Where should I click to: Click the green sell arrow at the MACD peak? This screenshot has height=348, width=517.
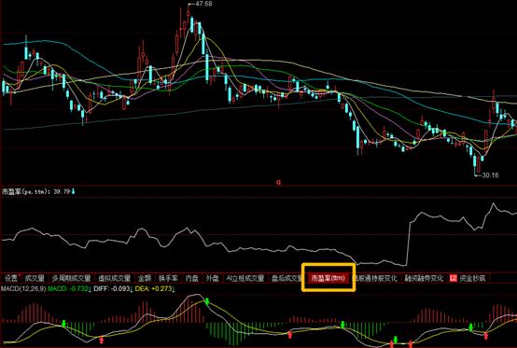tap(207, 301)
